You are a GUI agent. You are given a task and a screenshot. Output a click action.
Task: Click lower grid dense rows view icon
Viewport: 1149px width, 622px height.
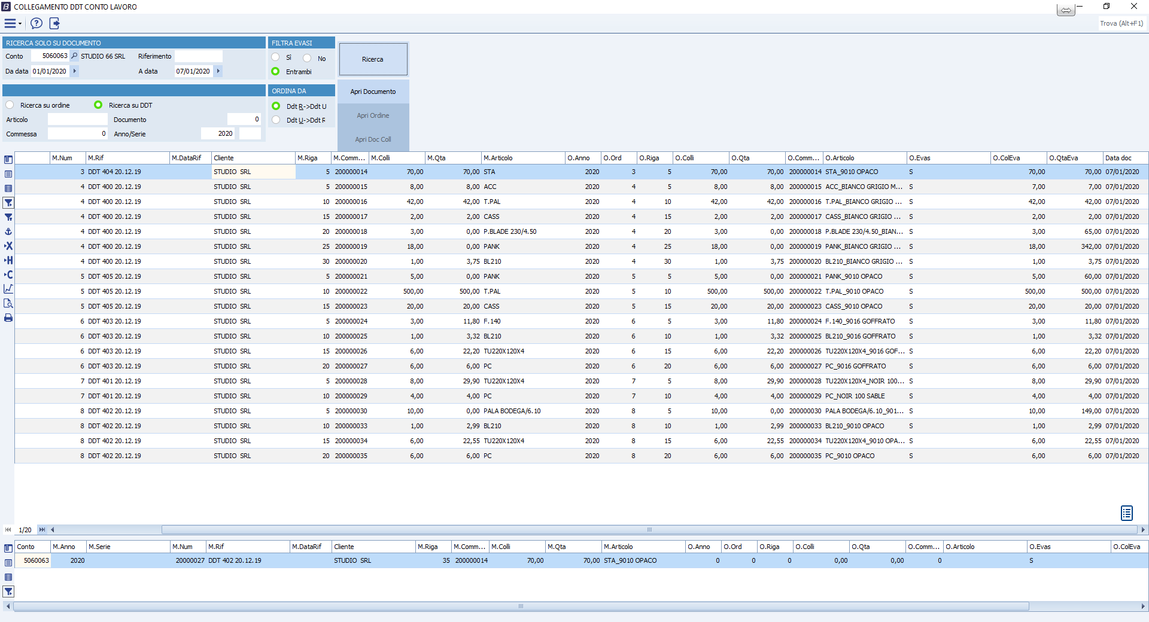click(8, 577)
